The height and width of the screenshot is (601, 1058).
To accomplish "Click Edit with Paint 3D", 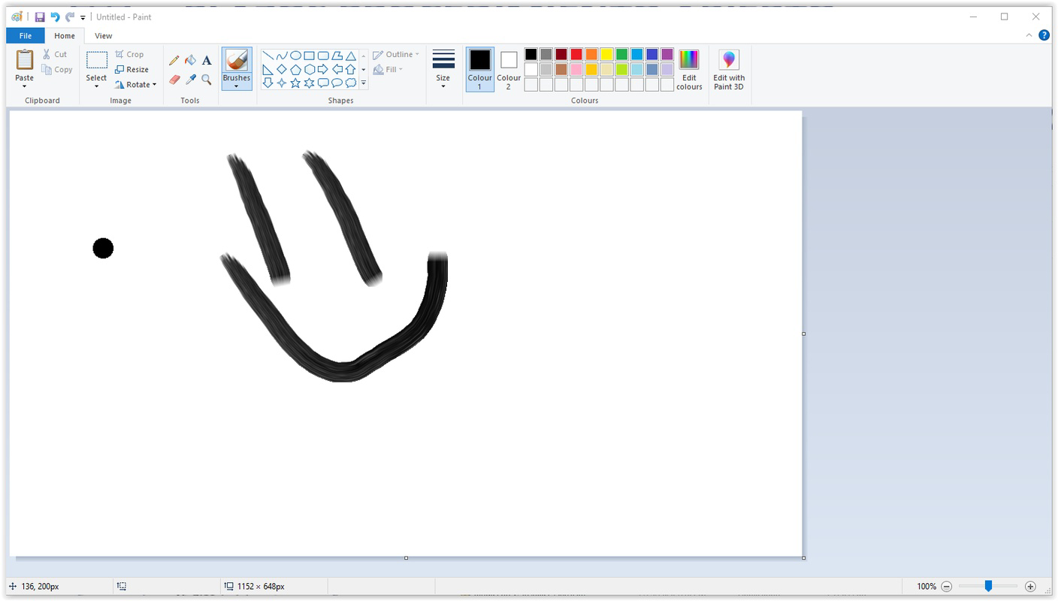I will tap(729, 71).
